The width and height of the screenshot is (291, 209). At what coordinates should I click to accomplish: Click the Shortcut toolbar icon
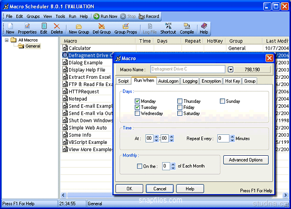tap(168, 29)
